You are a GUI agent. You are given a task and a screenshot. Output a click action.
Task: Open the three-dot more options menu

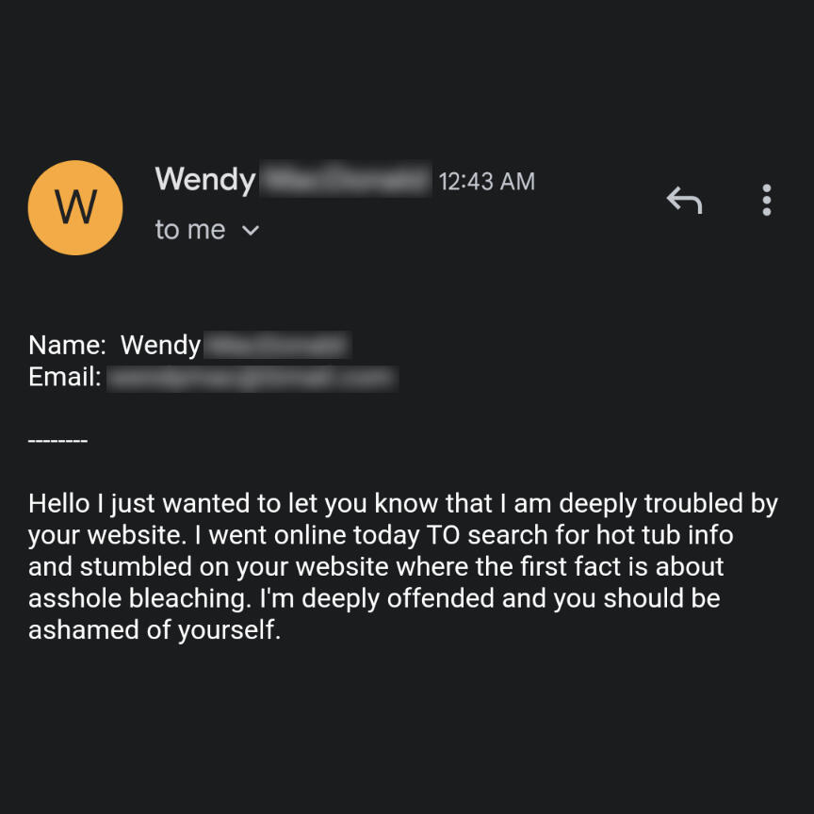[766, 200]
